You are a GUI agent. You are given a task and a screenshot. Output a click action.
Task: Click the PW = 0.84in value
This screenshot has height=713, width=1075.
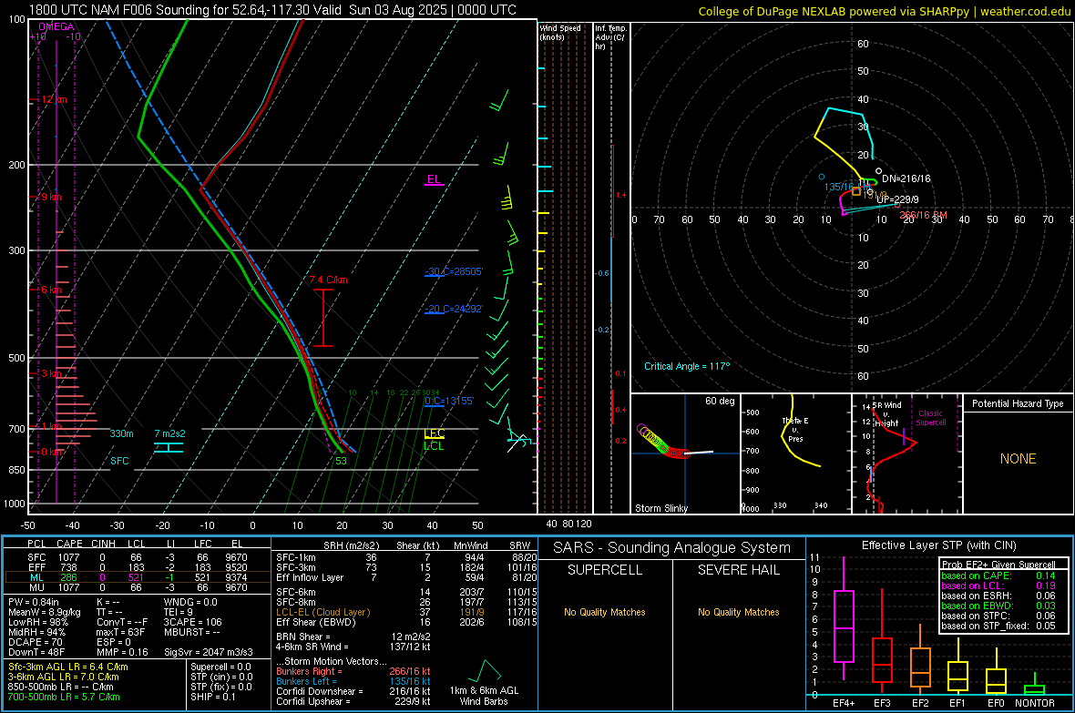click(33, 602)
